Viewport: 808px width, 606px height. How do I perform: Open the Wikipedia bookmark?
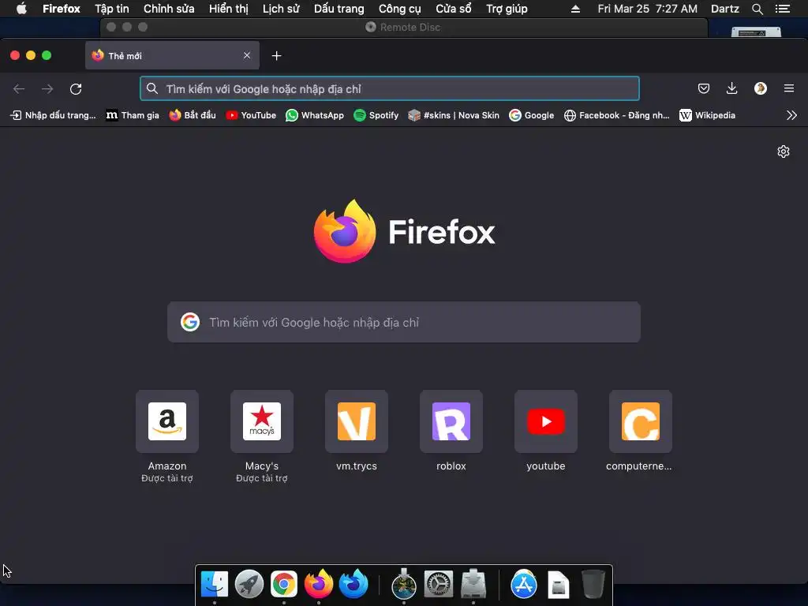(x=707, y=115)
